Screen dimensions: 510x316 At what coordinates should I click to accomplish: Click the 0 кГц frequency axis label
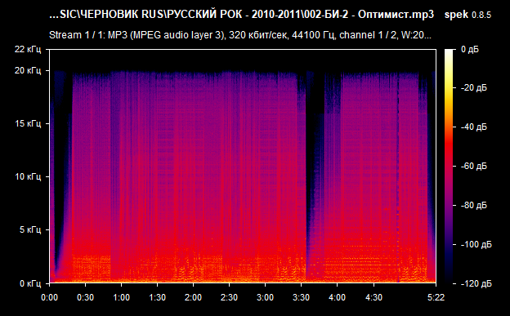[30, 283]
